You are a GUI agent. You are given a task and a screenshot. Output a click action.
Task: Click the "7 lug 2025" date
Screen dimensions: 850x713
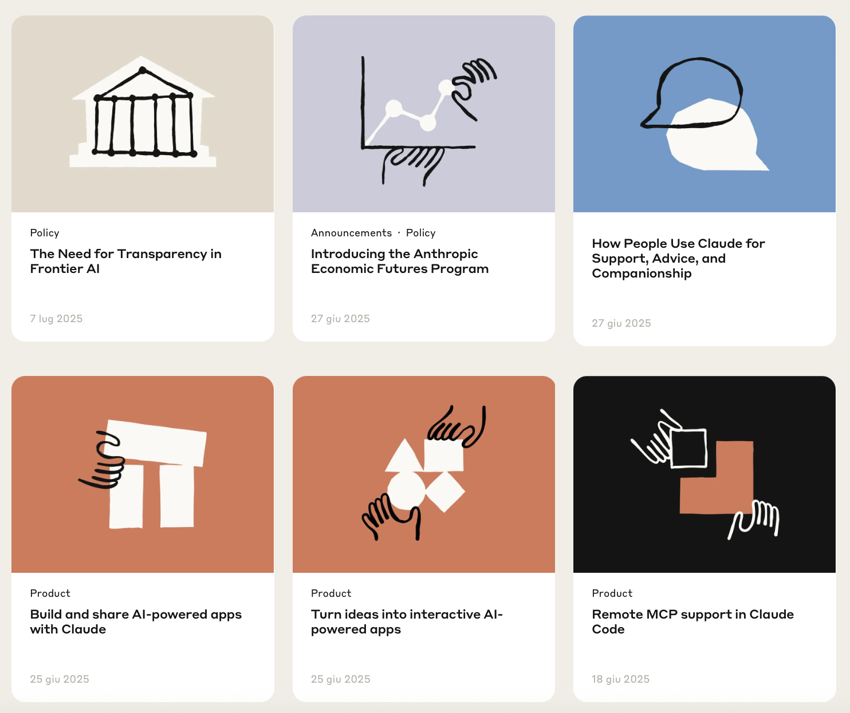(x=56, y=319)
